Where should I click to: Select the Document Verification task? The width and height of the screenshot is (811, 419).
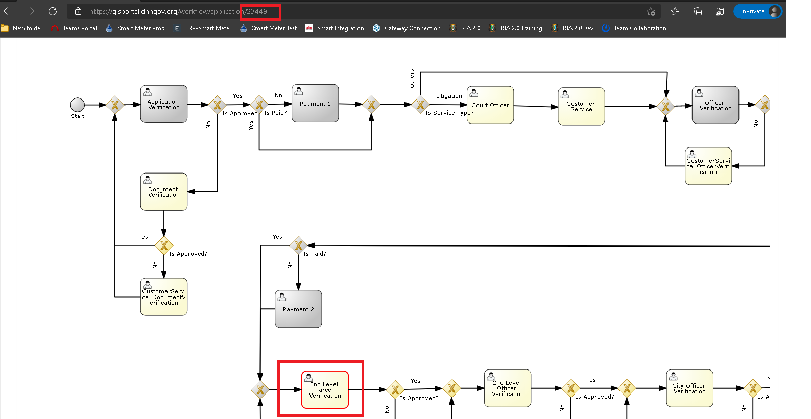[x=164, y=191]
